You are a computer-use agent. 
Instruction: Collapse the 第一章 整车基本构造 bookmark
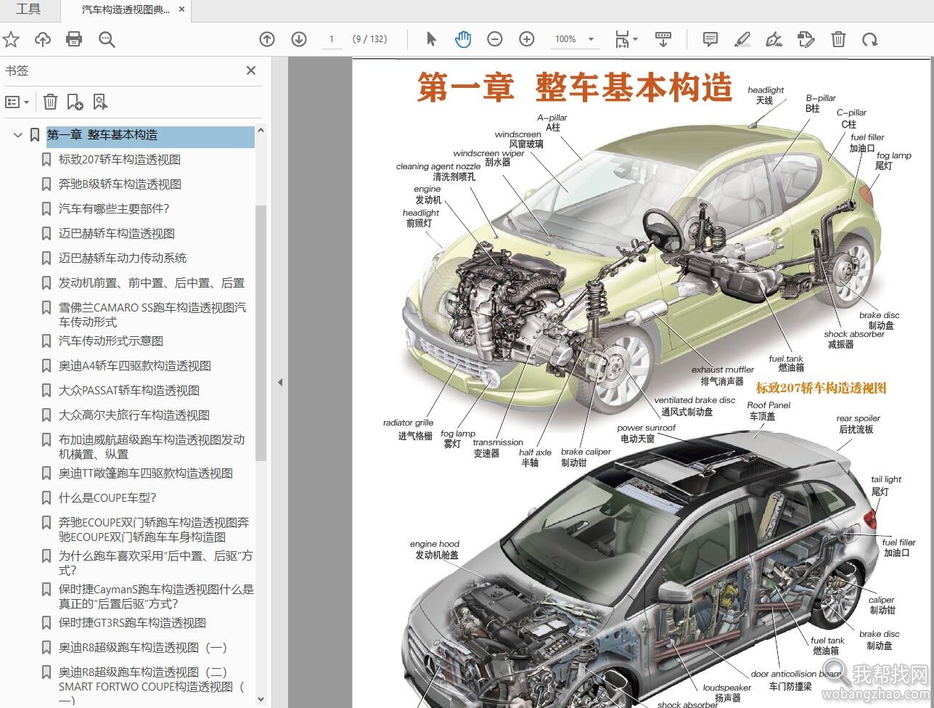click(x=18, y=134)
